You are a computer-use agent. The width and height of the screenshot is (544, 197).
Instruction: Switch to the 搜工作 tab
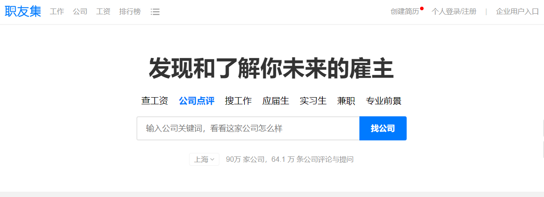(239, 101)
